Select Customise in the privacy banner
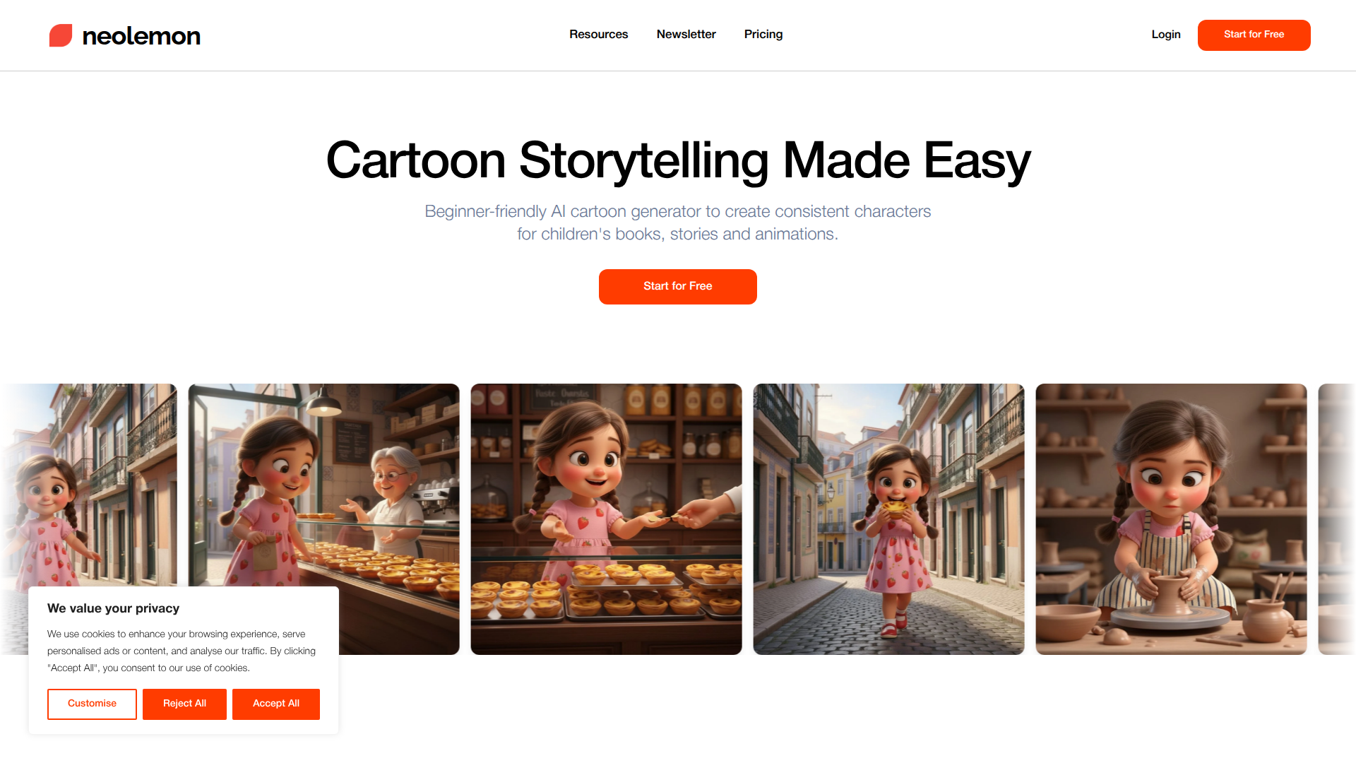 tap(92, 704)
